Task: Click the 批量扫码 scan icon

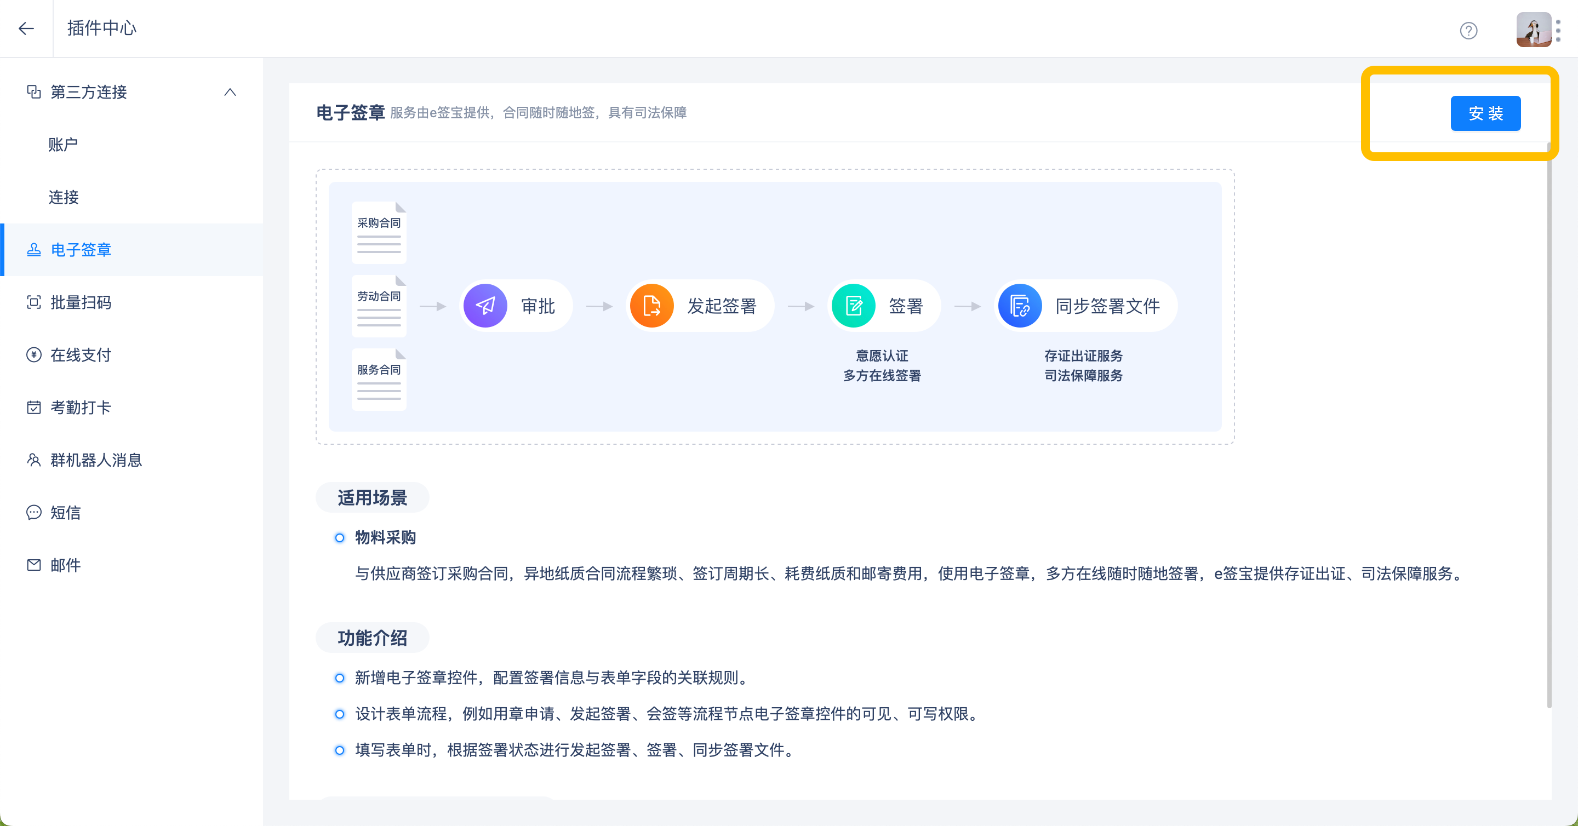Action: point(33,302)
